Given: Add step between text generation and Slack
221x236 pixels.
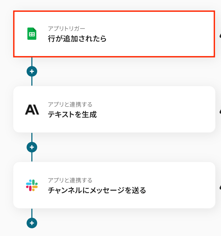Looking at the screenshot, I should 32,147.
